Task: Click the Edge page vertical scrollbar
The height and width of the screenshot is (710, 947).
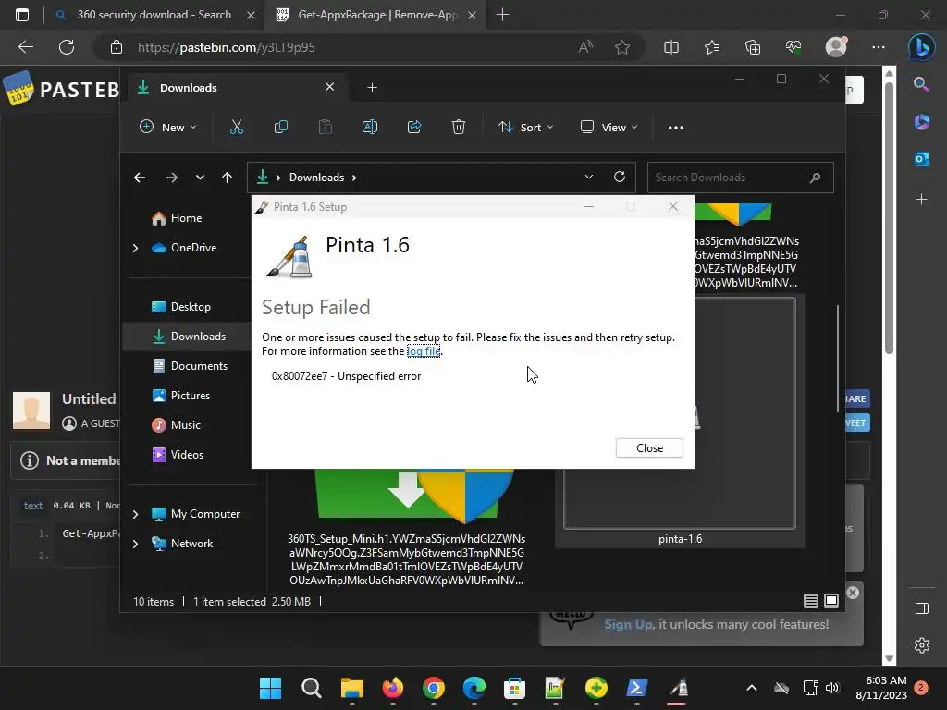Action: tap(889, 217)
